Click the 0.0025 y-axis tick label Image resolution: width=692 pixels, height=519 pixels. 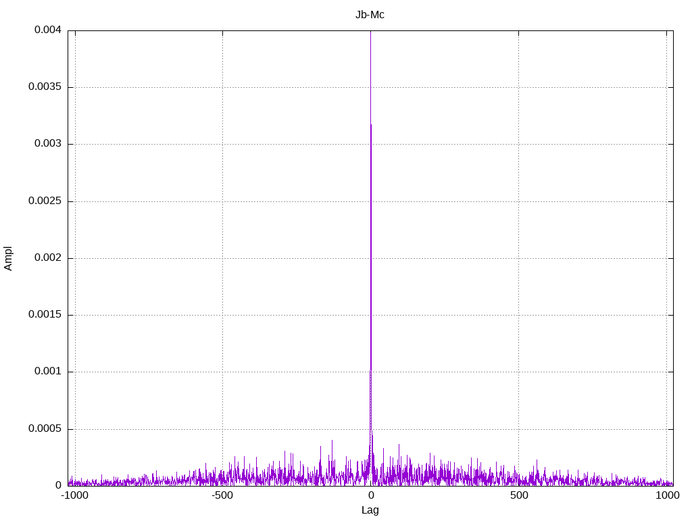point(45,201)
